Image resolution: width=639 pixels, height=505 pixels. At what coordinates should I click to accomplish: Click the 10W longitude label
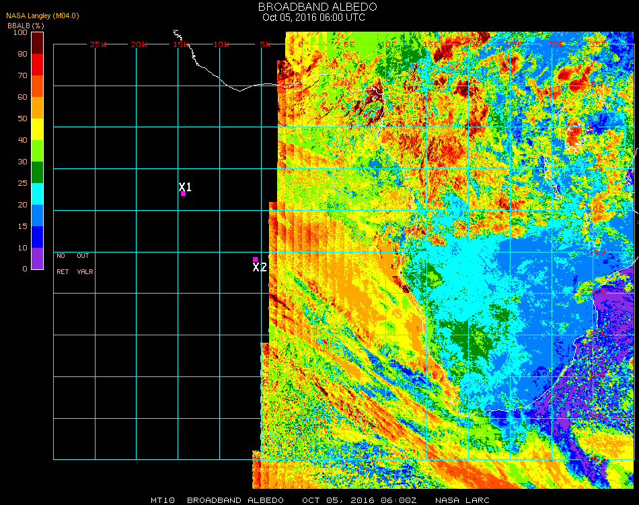(x=221, y=44)
